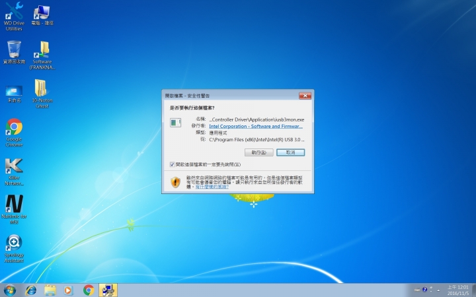This screenshot has width=476, height=297.
Task: Click the security warning dialog title bar
Action: pos(231,96)
